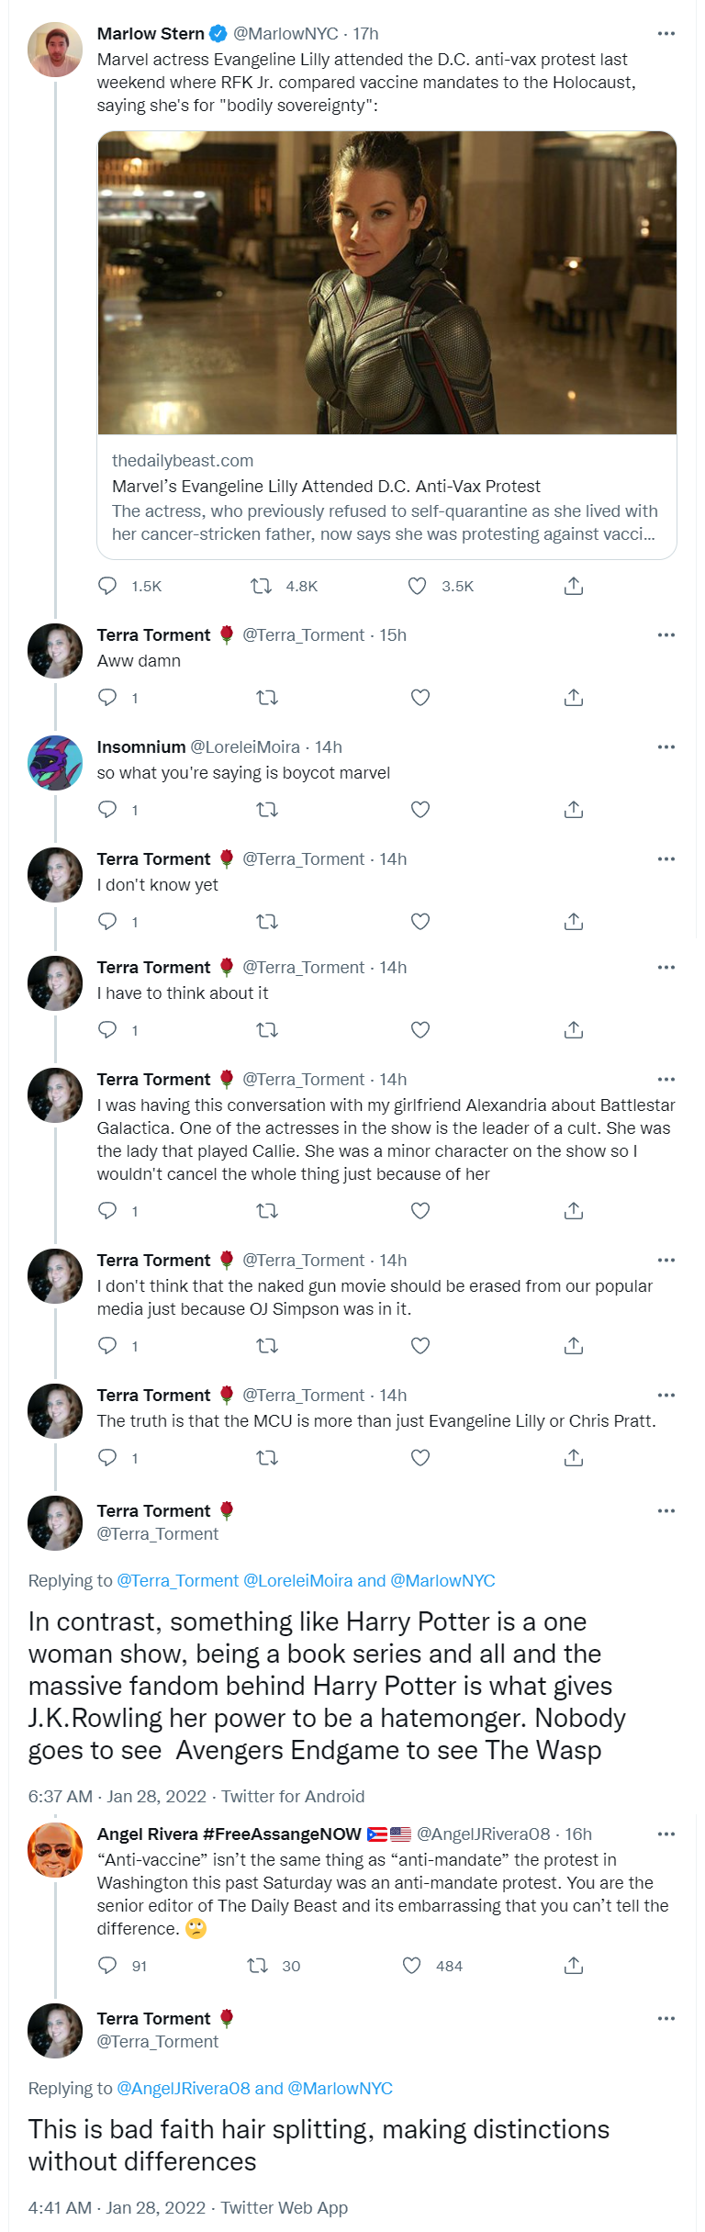Open more options on Marlow Stern's tweet

pos(666,34)
